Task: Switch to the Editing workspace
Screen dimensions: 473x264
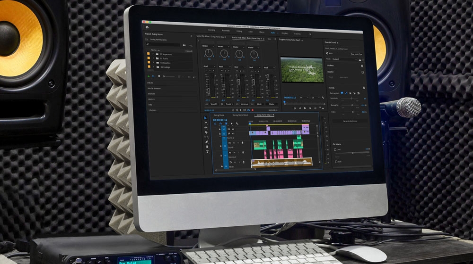Action: tap(239, 31)
